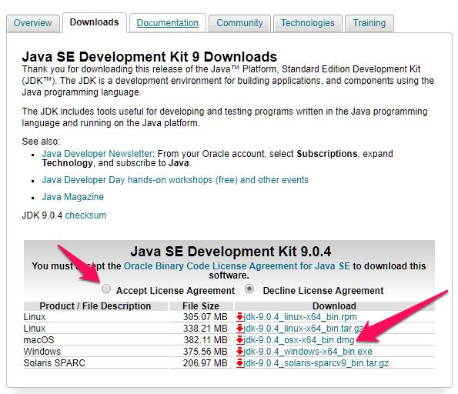Download jdk-9.0.4_linux-x64_bin.tar.gz
Viewport: 458px width, 394px height.
point(303,329)
